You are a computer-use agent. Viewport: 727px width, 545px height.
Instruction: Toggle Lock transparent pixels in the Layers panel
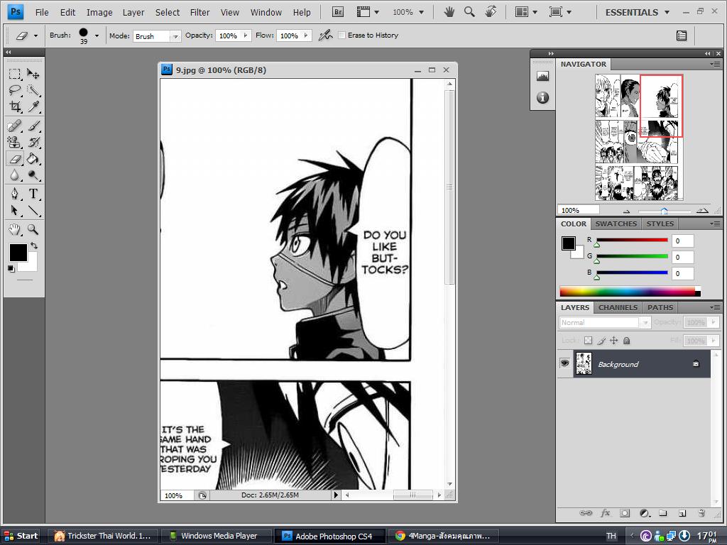point(588,341)
